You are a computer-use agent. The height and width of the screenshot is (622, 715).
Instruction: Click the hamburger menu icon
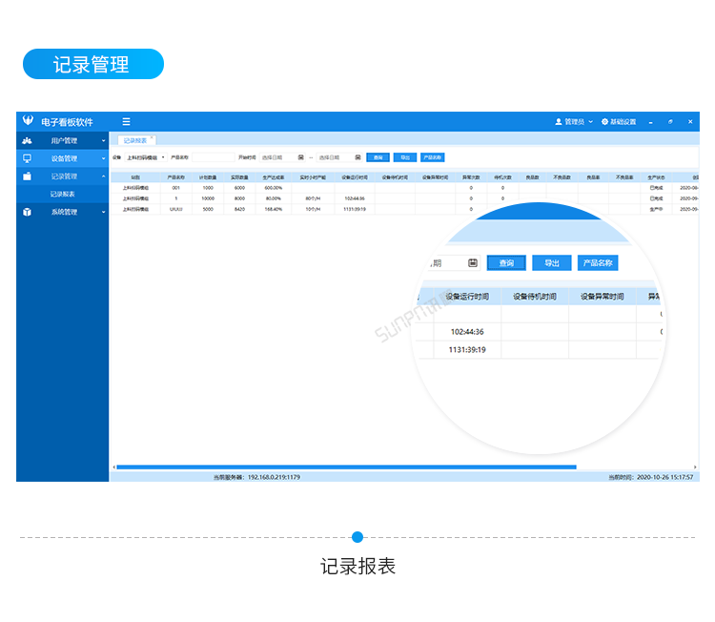[126, 122]
